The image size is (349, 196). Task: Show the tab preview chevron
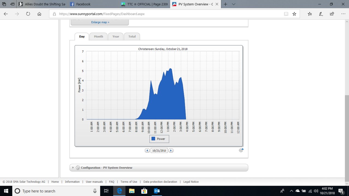[x=234, y=4]
